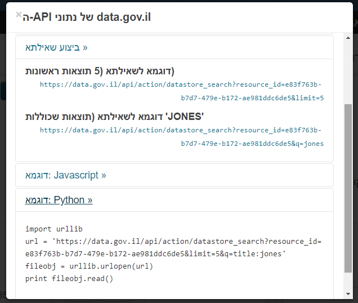The width and height of the screenshot is (358, 303).
Task: Click the heading mentioning 'JONES'
Action: click(x=114, y=117)
